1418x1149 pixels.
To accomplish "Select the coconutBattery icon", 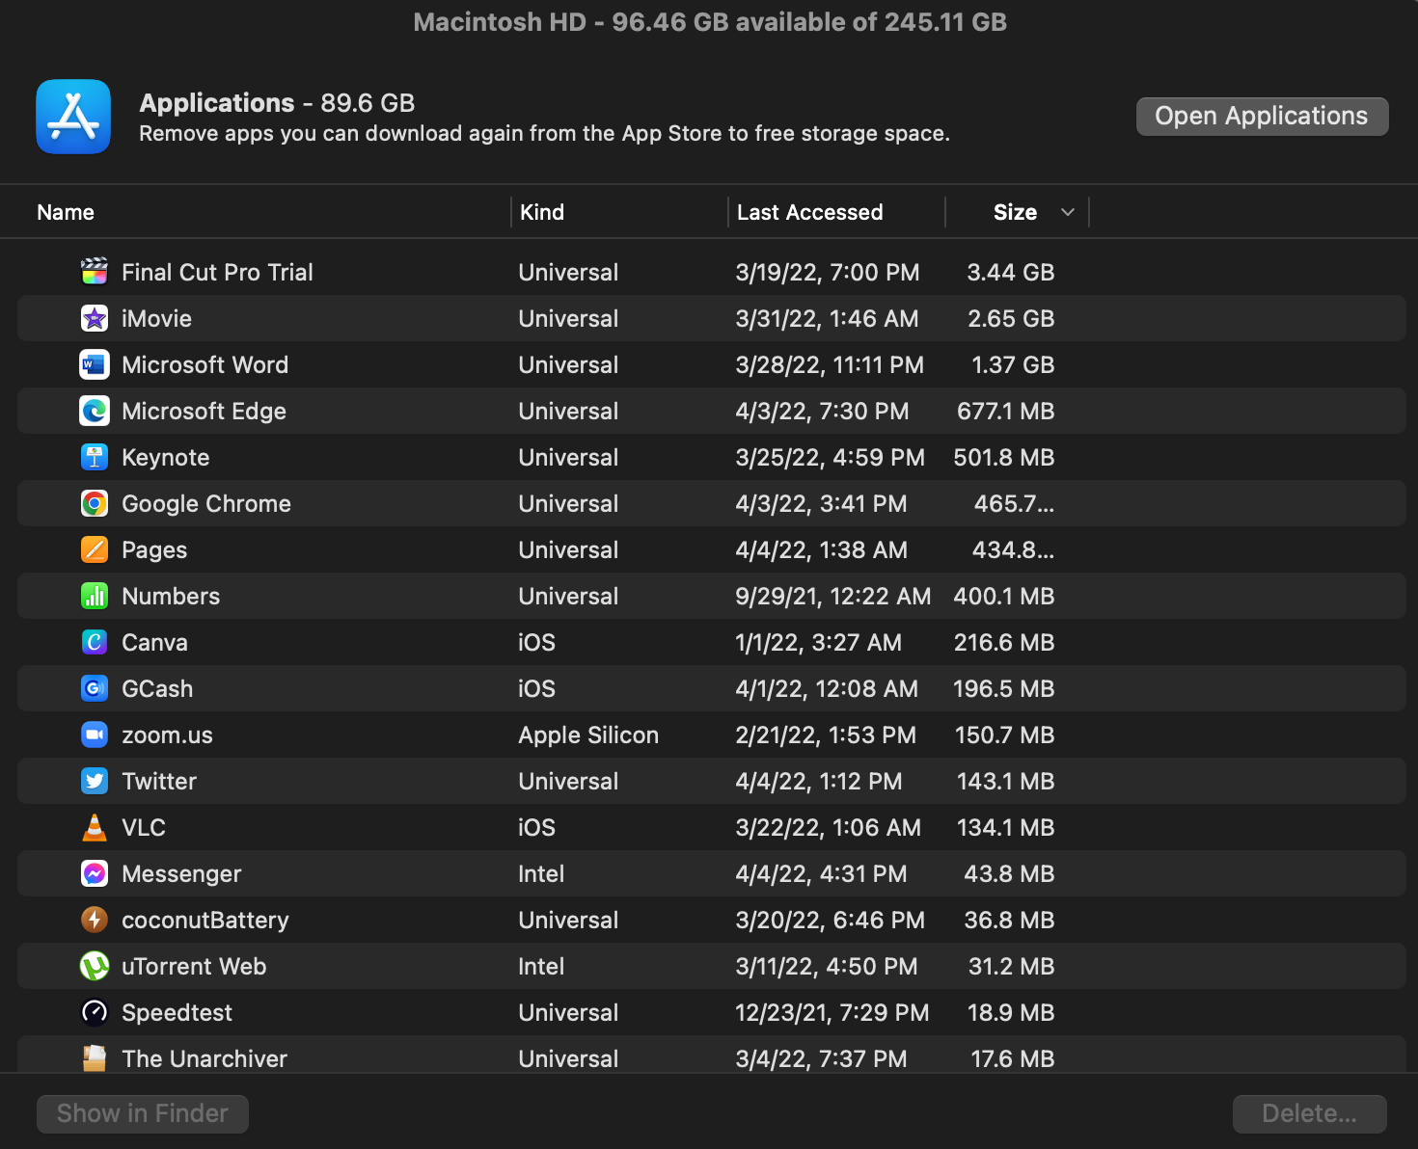I will point(95,920).
